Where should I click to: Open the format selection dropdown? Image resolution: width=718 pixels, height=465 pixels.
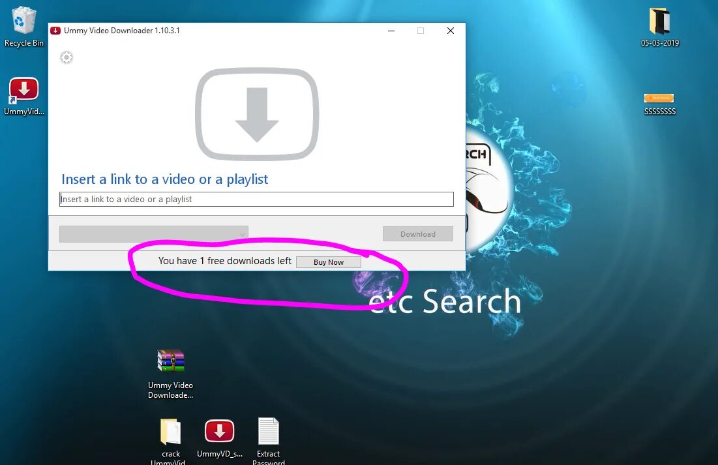click(154, 234)
